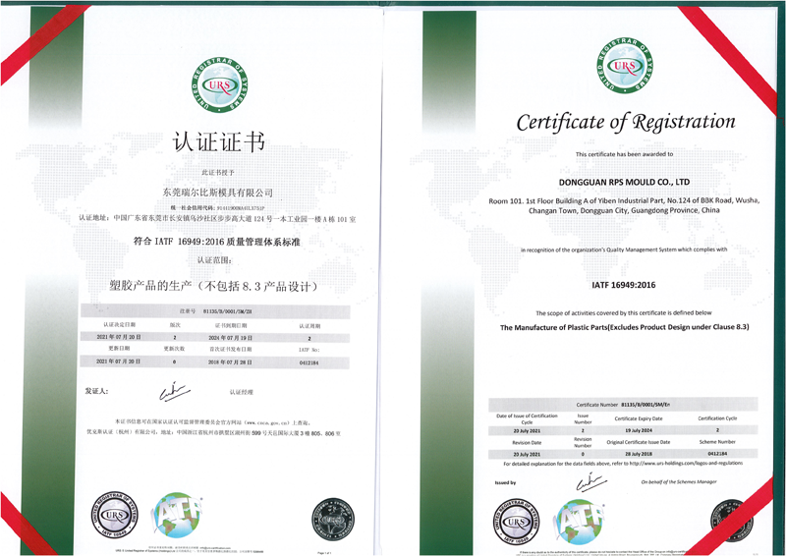Click the Room 101, 1st Floor address line
Viewport: 786px width, 556px height.
click(x=624, y=200)
